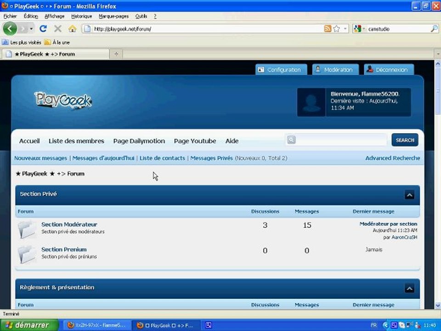Click the forum search magnifier icon
The image size is (441, 331).
tap(291, 140)
